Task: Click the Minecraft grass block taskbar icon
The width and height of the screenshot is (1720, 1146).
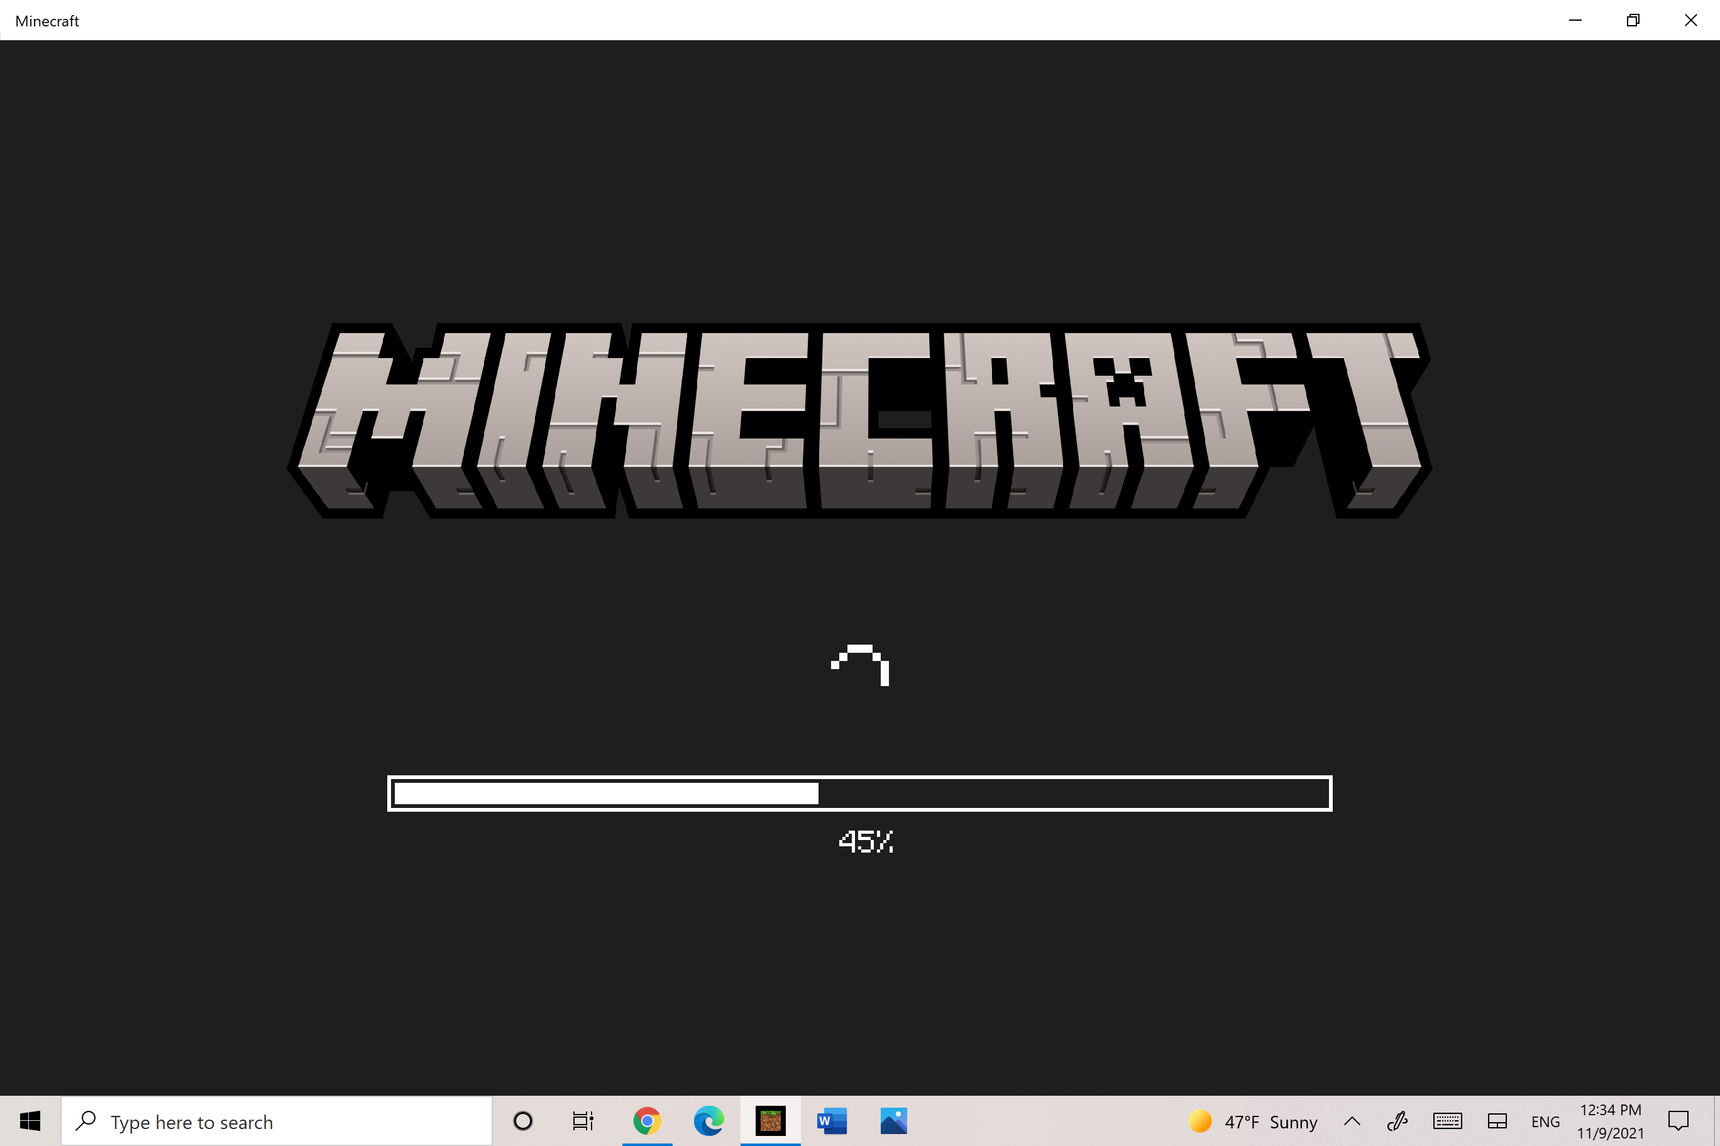Action: tap(770, 1120)
